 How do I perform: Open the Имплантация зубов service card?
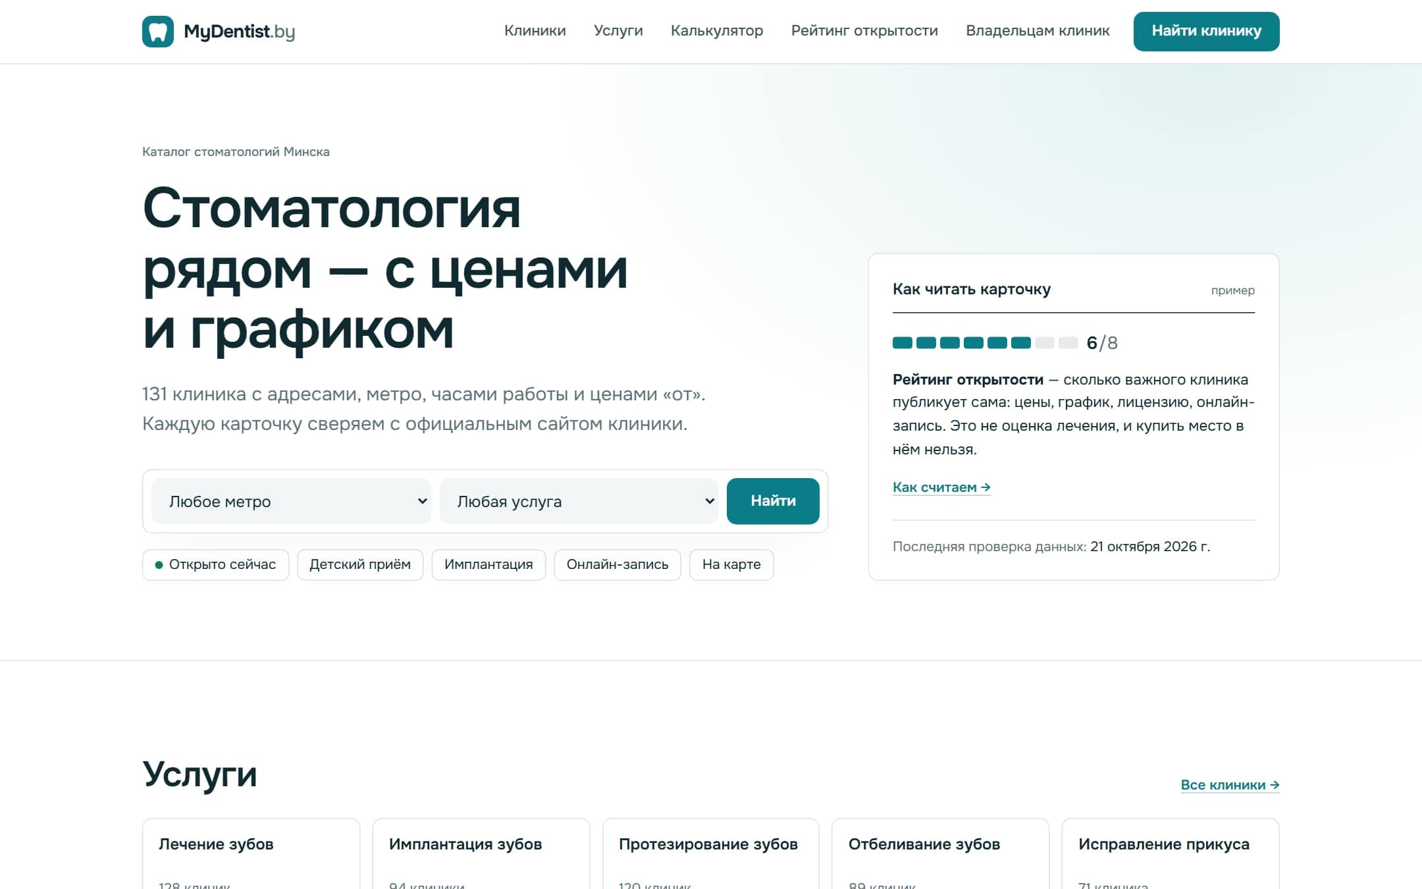[481, 853]
